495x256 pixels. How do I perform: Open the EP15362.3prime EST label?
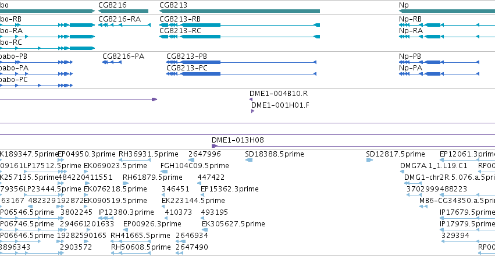(230, 189)
